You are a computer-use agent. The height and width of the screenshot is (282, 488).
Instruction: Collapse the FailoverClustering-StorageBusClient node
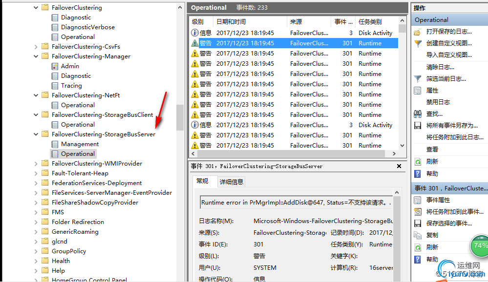[36, 115]
